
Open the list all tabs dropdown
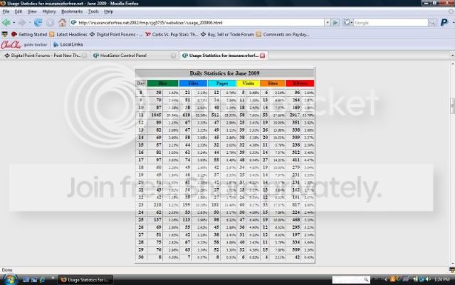(x=452, y=56)
